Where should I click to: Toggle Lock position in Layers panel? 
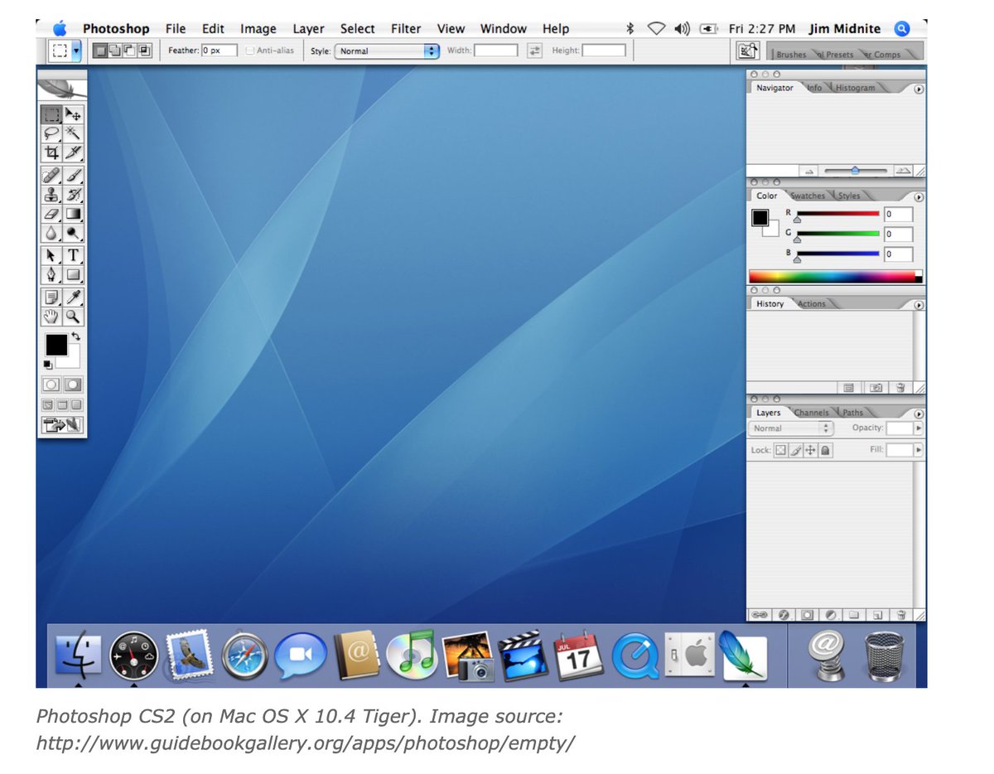pos(810,450)
